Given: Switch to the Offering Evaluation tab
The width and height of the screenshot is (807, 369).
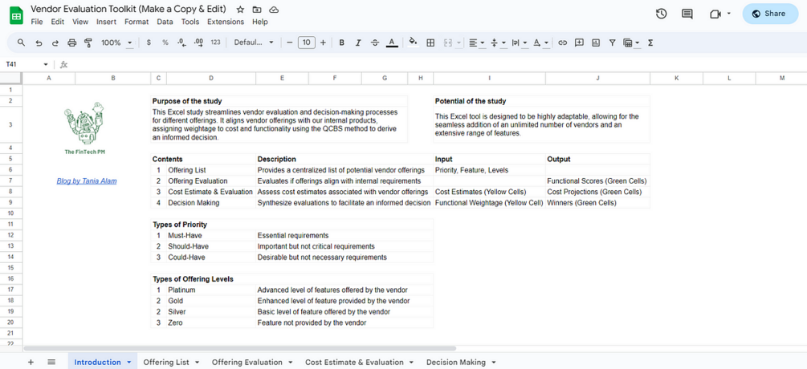Looking at the screenshot, I should (247, 363).
